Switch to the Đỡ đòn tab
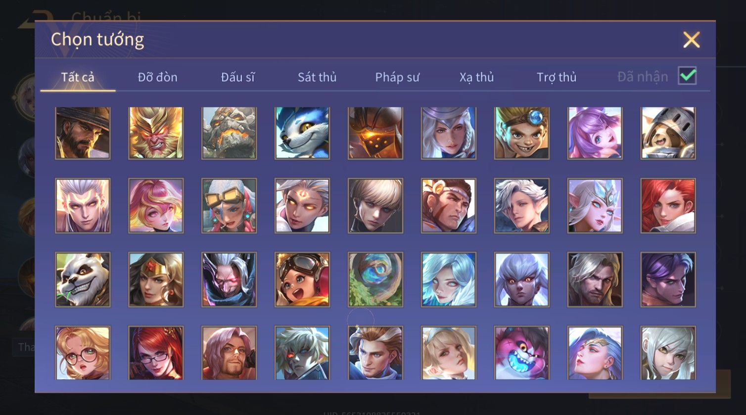746x415 pixels. point(157,77)
